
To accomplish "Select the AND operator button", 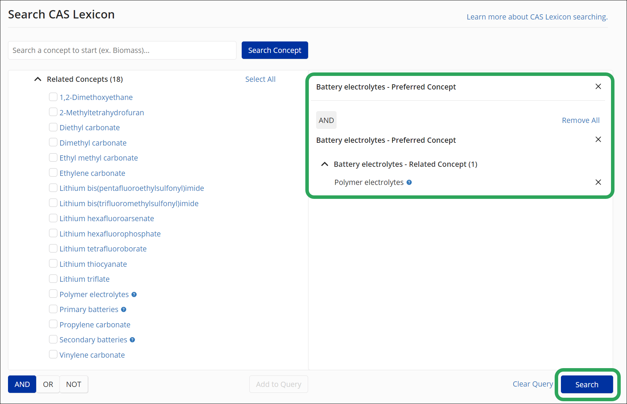I will click(x=22, y=384).
